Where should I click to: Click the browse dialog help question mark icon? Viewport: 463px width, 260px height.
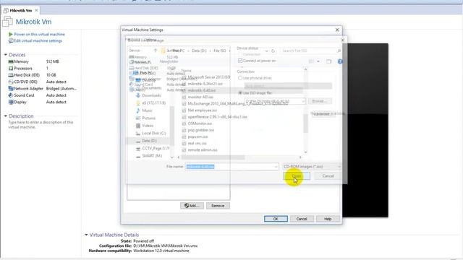pos(340,61)
